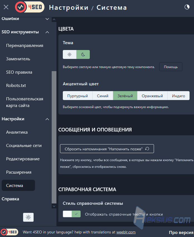
Task: Close the 4SEO settings panel
Action: (6, 7)
